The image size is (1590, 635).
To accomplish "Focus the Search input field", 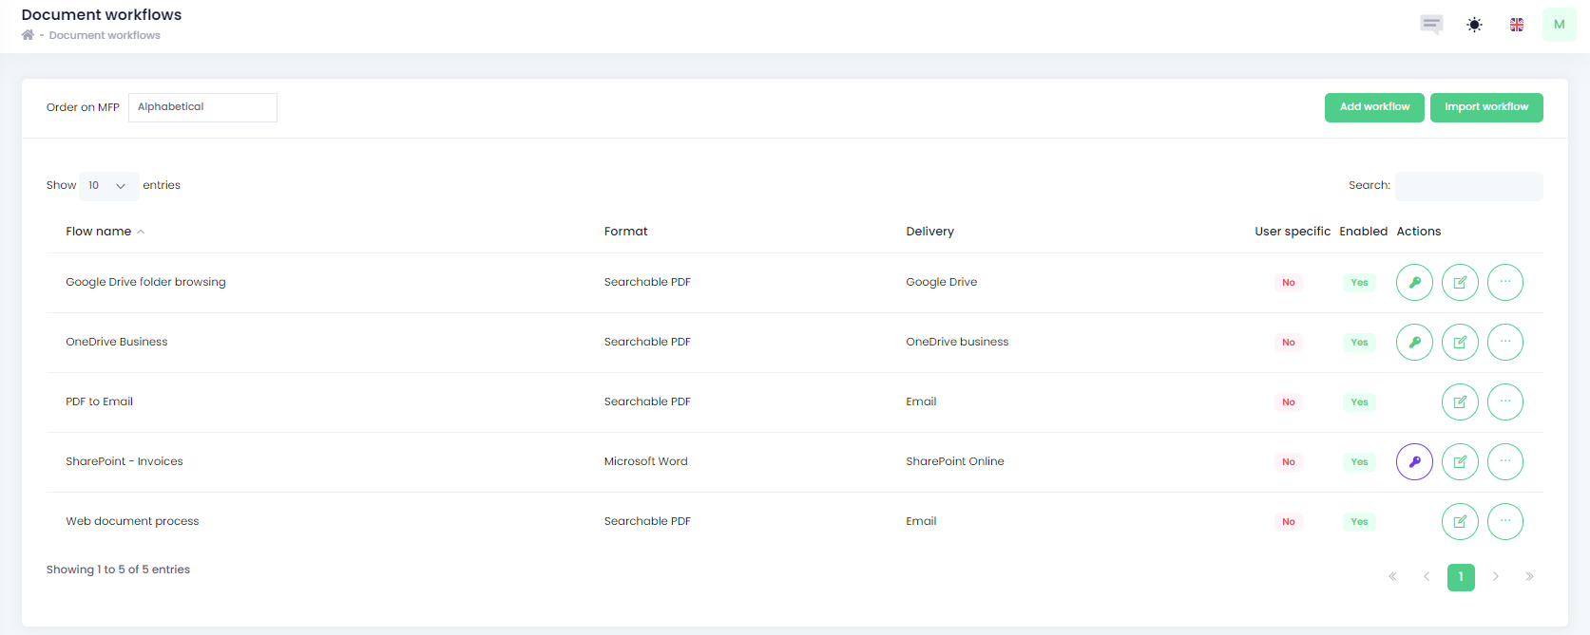I will coord(1469,186).
